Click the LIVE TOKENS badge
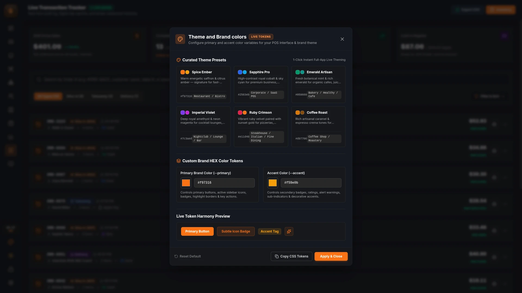This screenshot has width=522, height=293. [261, 37]
